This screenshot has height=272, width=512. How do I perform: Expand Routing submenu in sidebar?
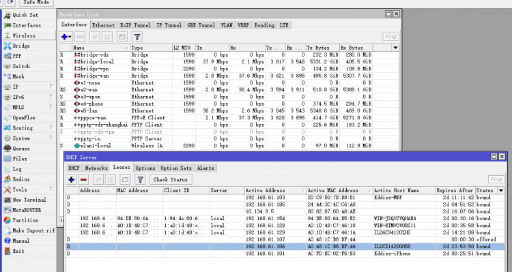click(51, 127)
